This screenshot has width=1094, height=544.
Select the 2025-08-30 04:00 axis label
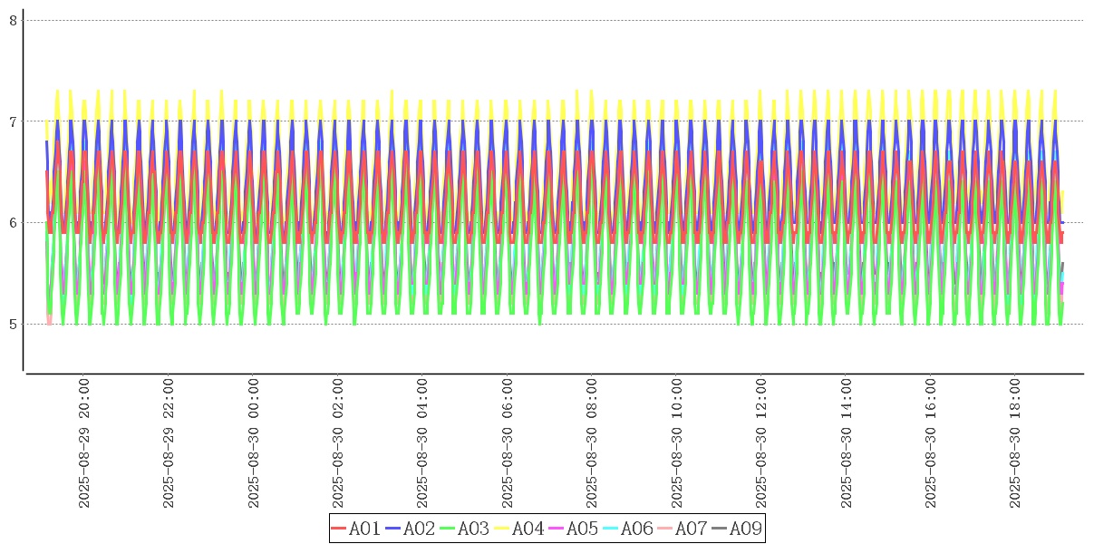[422, 443]
